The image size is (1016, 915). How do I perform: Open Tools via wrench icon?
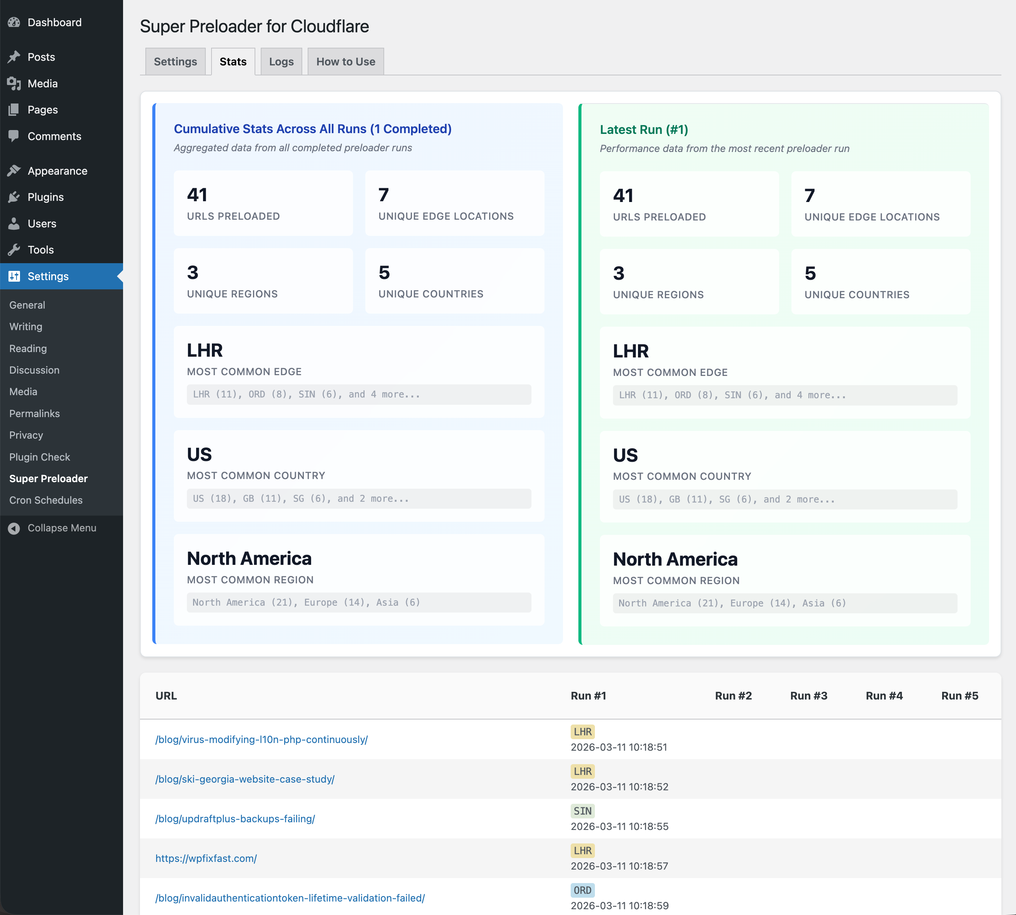[14, 249]
